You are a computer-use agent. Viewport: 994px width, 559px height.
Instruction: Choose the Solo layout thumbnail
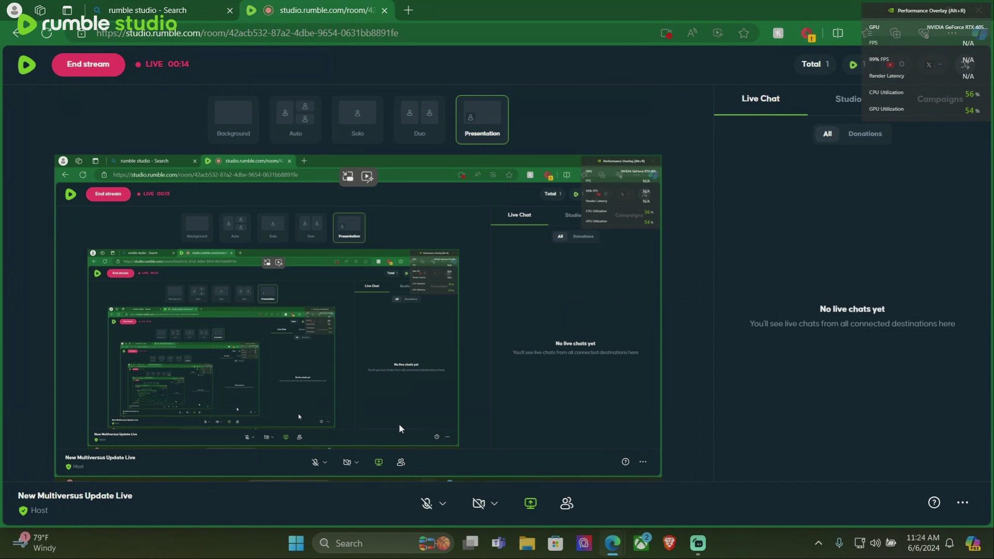357,119
